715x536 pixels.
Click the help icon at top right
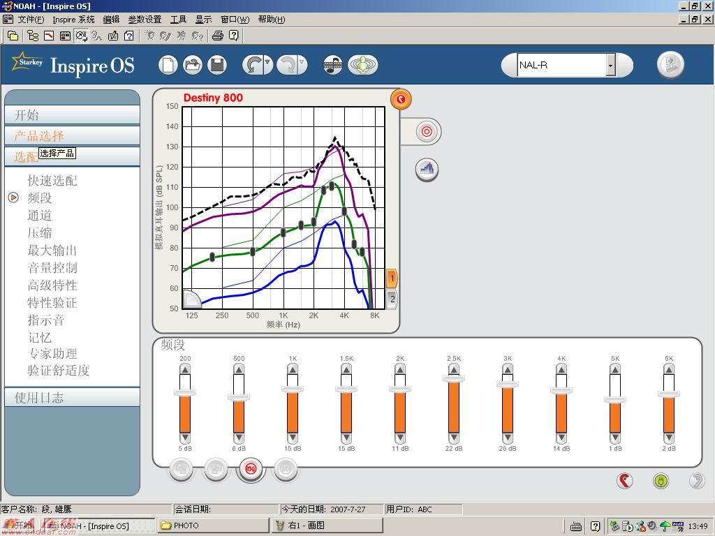coord(670,64)
